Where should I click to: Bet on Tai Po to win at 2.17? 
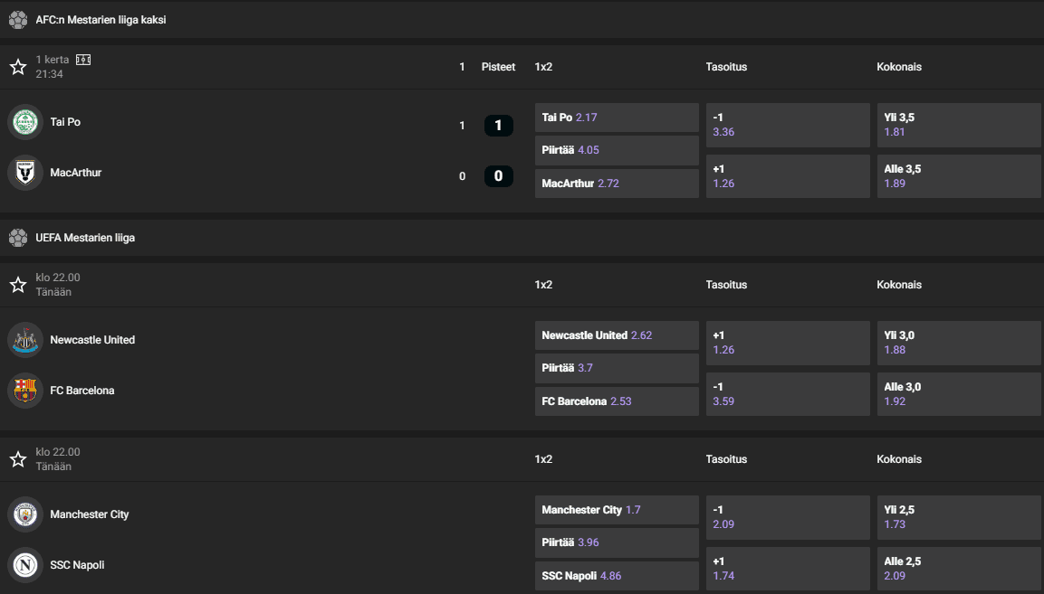click(x=617, y=118)
